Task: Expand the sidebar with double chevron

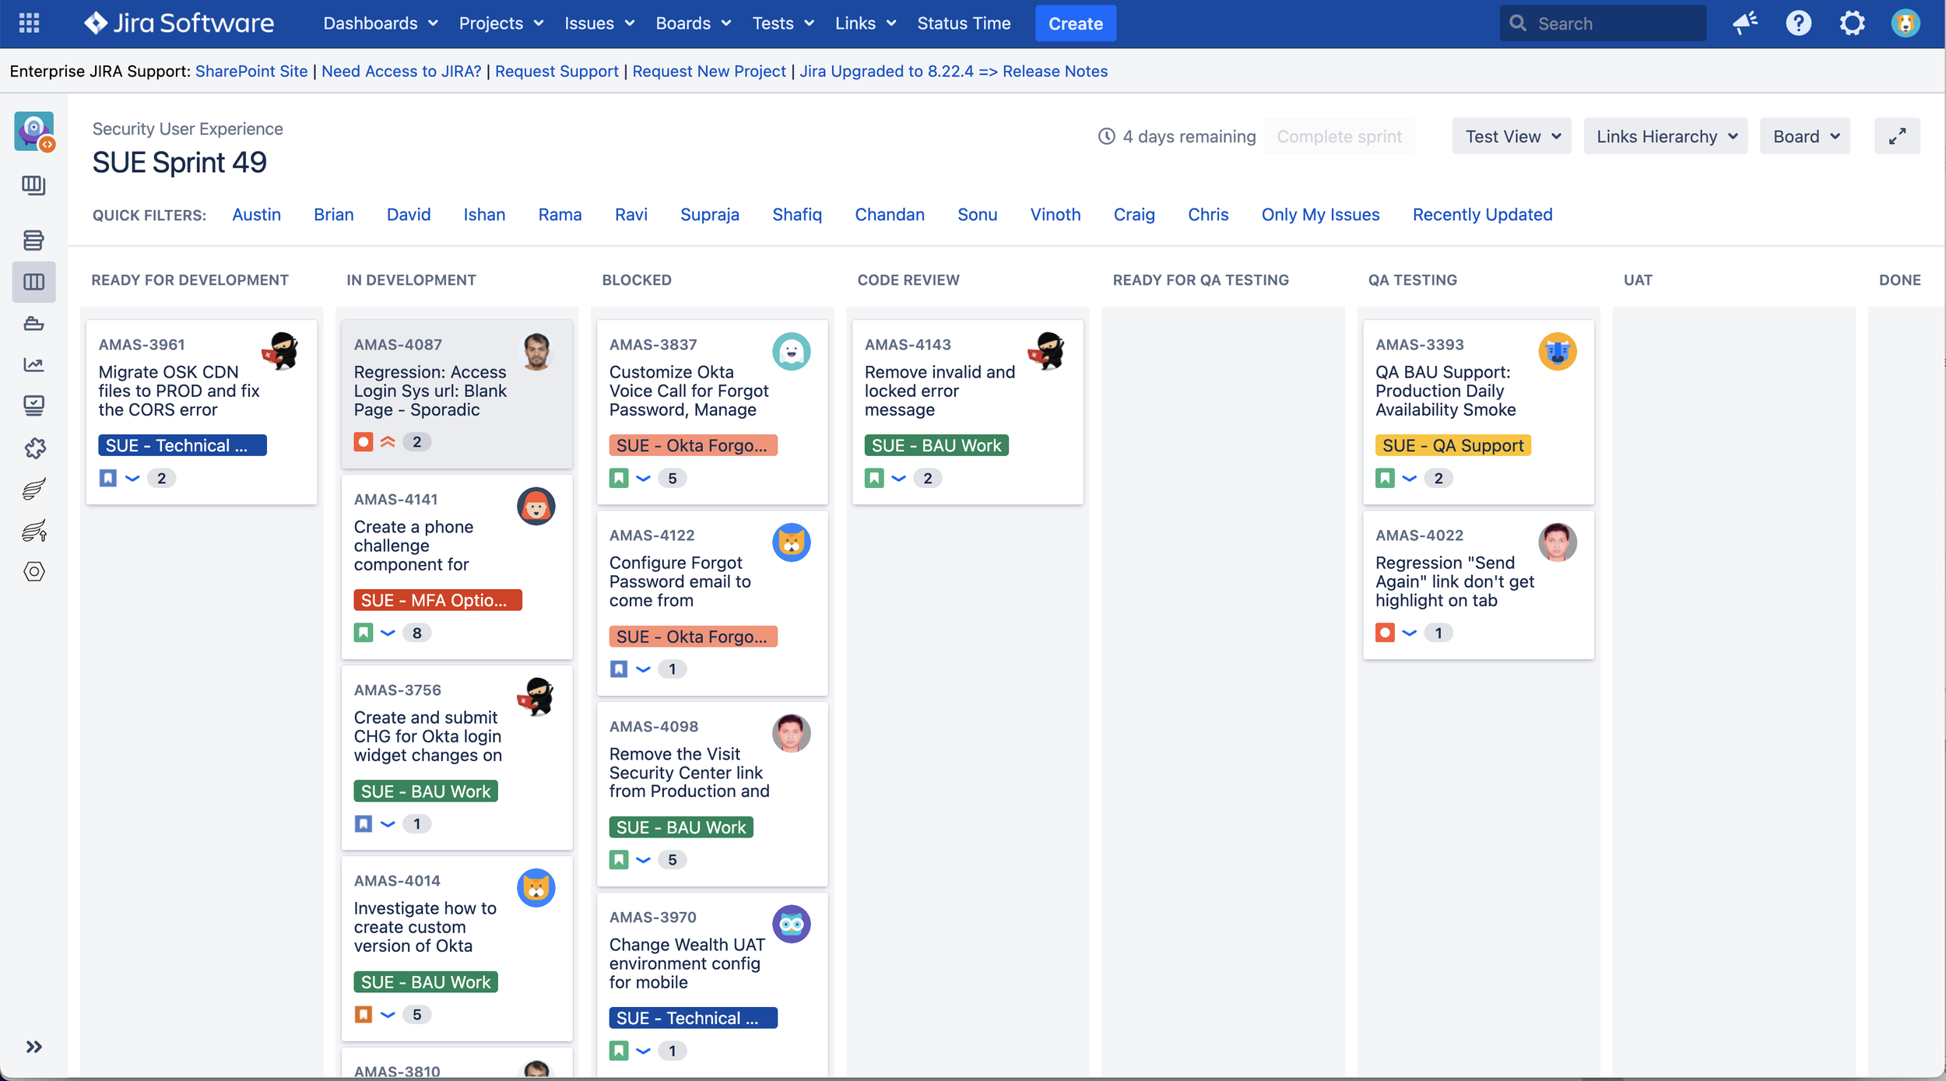Action: [x=33, y=1047]
